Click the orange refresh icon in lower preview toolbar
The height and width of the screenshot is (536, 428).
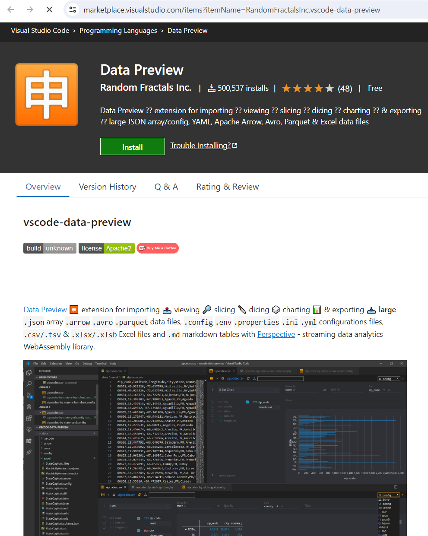click(139, 495)
